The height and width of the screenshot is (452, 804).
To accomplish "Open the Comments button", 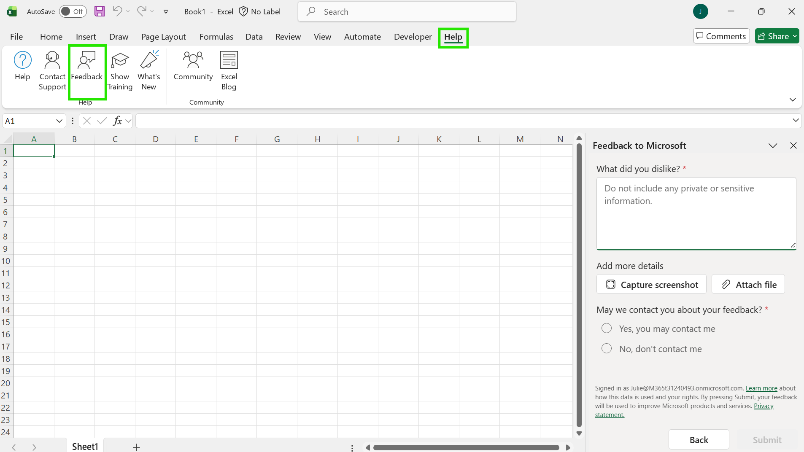I will (721, 36).
